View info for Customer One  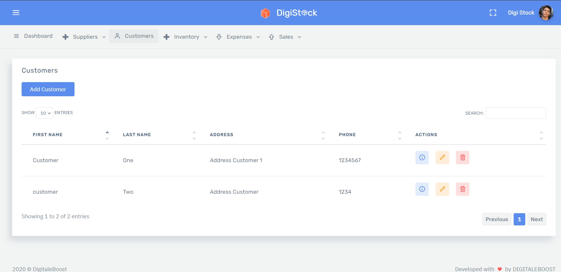[x=422, y=157]
